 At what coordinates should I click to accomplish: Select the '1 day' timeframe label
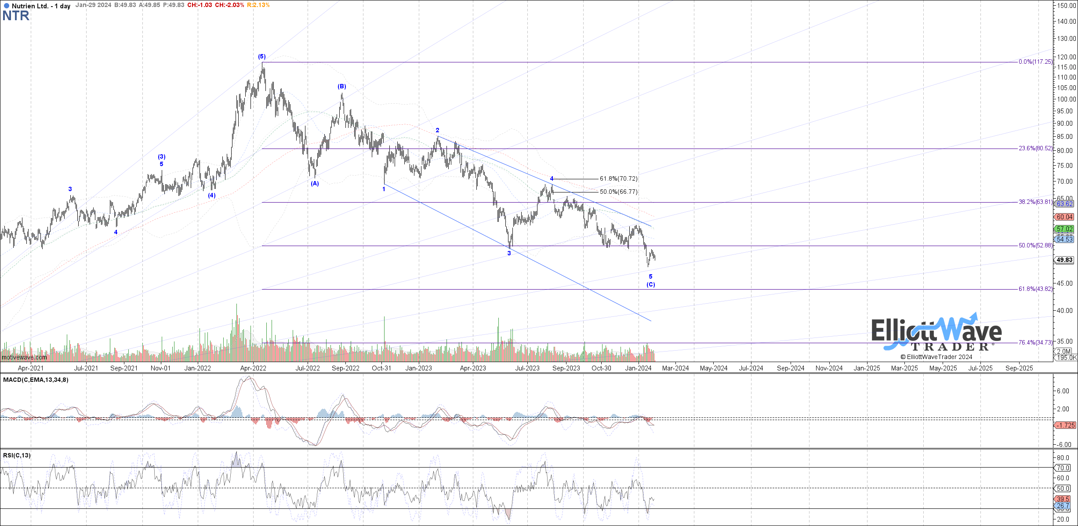click(x=63, y=7)
